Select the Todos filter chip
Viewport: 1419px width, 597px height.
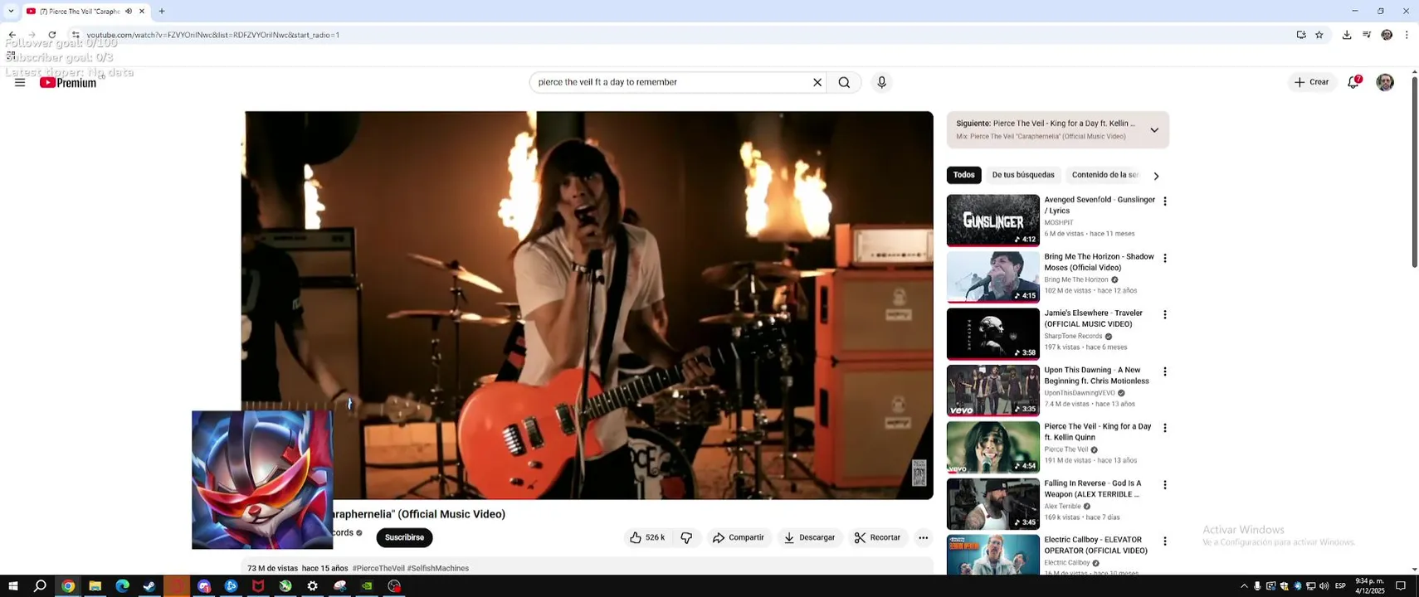964,175
